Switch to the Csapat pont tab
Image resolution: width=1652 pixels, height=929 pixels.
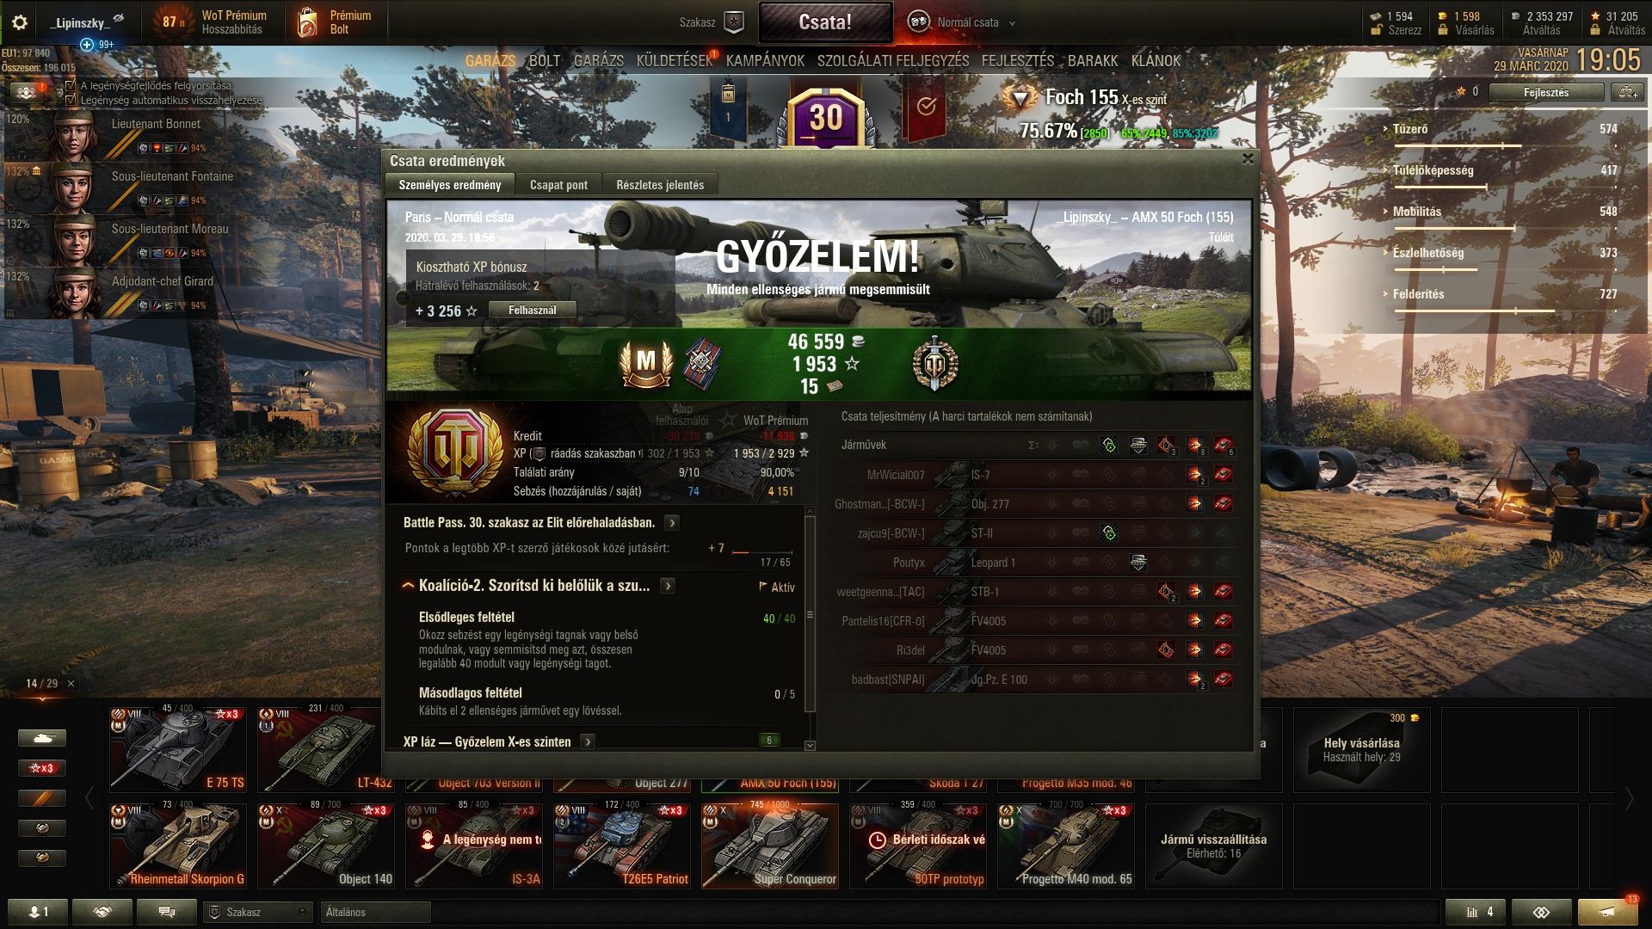[558, 185]
